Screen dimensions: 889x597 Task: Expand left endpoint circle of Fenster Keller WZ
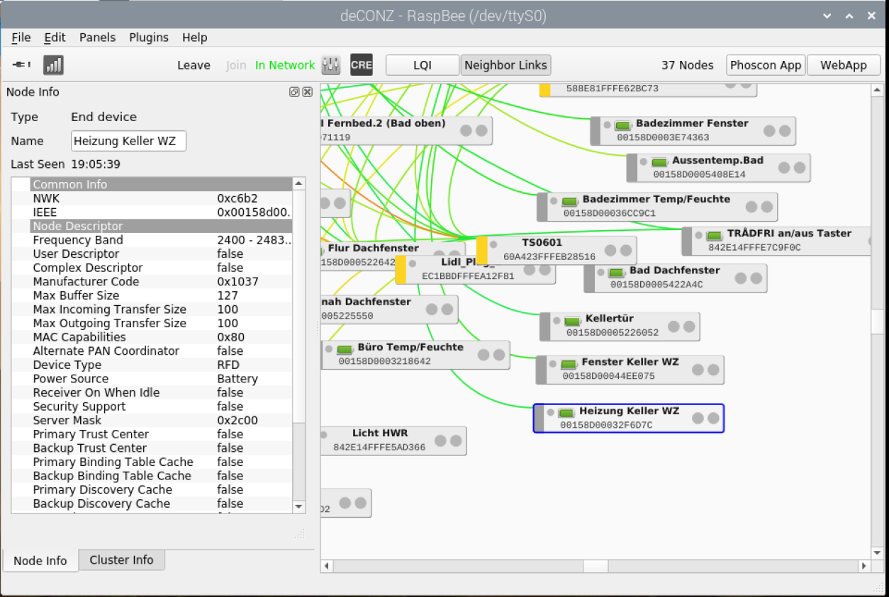(x=698, y=370)
